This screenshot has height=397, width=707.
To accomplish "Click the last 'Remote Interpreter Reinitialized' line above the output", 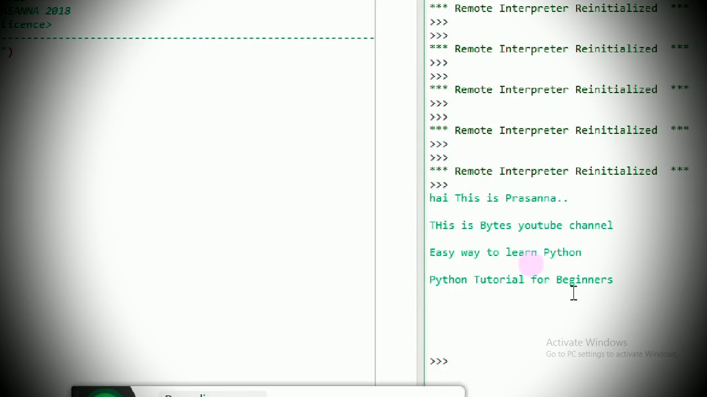I will pos(559,171).
